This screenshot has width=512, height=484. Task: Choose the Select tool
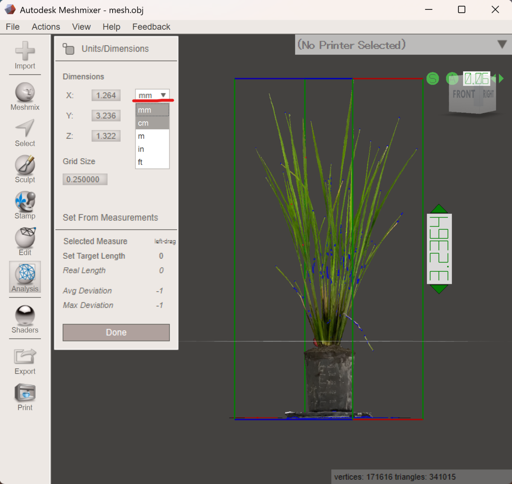click(25, 133)
